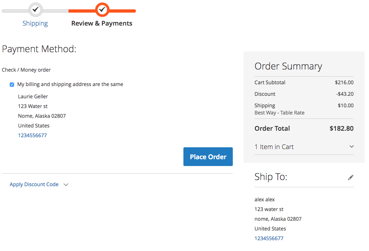This screenshot has height=251, width=369.
Task: Select the Review & Payments step label
Action: pos(102,23)
